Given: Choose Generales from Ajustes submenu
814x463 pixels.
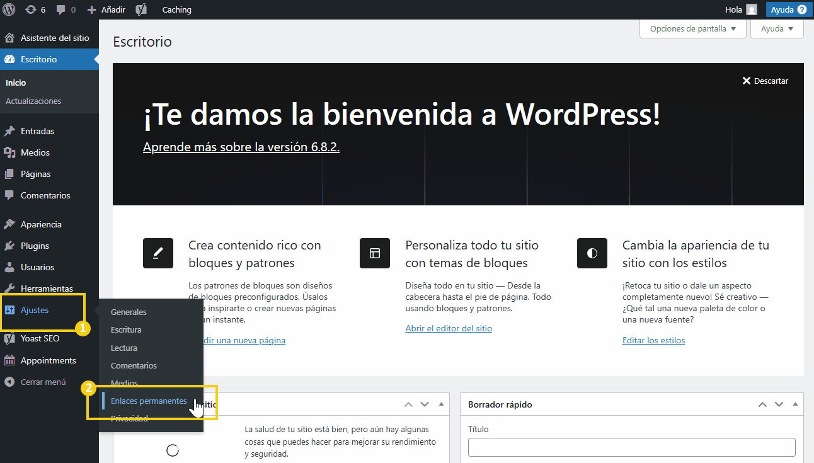Looking at the screenshot, I should [x=129, y=312].
